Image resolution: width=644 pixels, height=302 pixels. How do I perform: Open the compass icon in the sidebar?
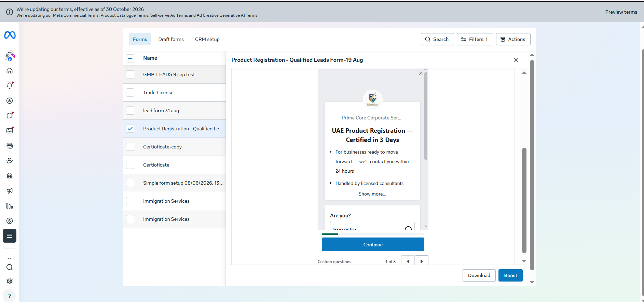point(10,101)
